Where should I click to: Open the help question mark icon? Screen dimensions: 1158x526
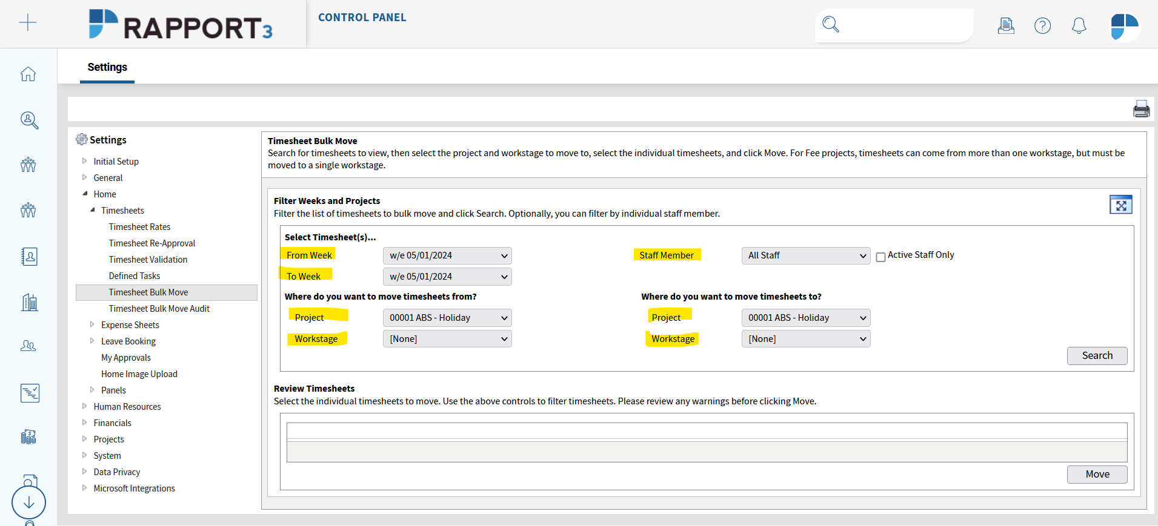(1043, 25)
